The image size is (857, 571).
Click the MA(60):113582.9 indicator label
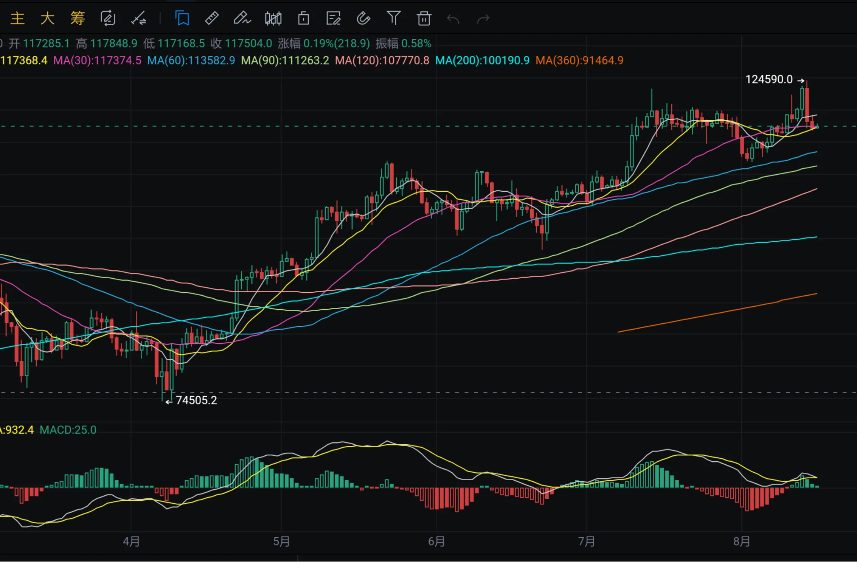(x=191, y=60)
